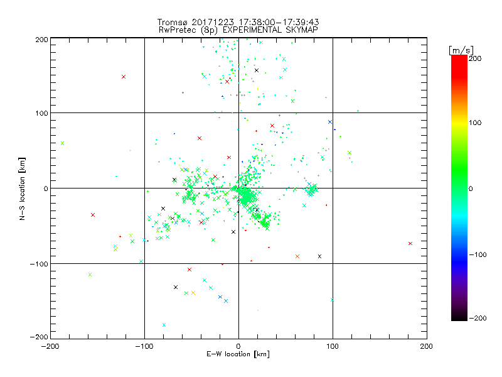Select the lone red X marker at far right

pyautogui.click(x=410, y=244)
